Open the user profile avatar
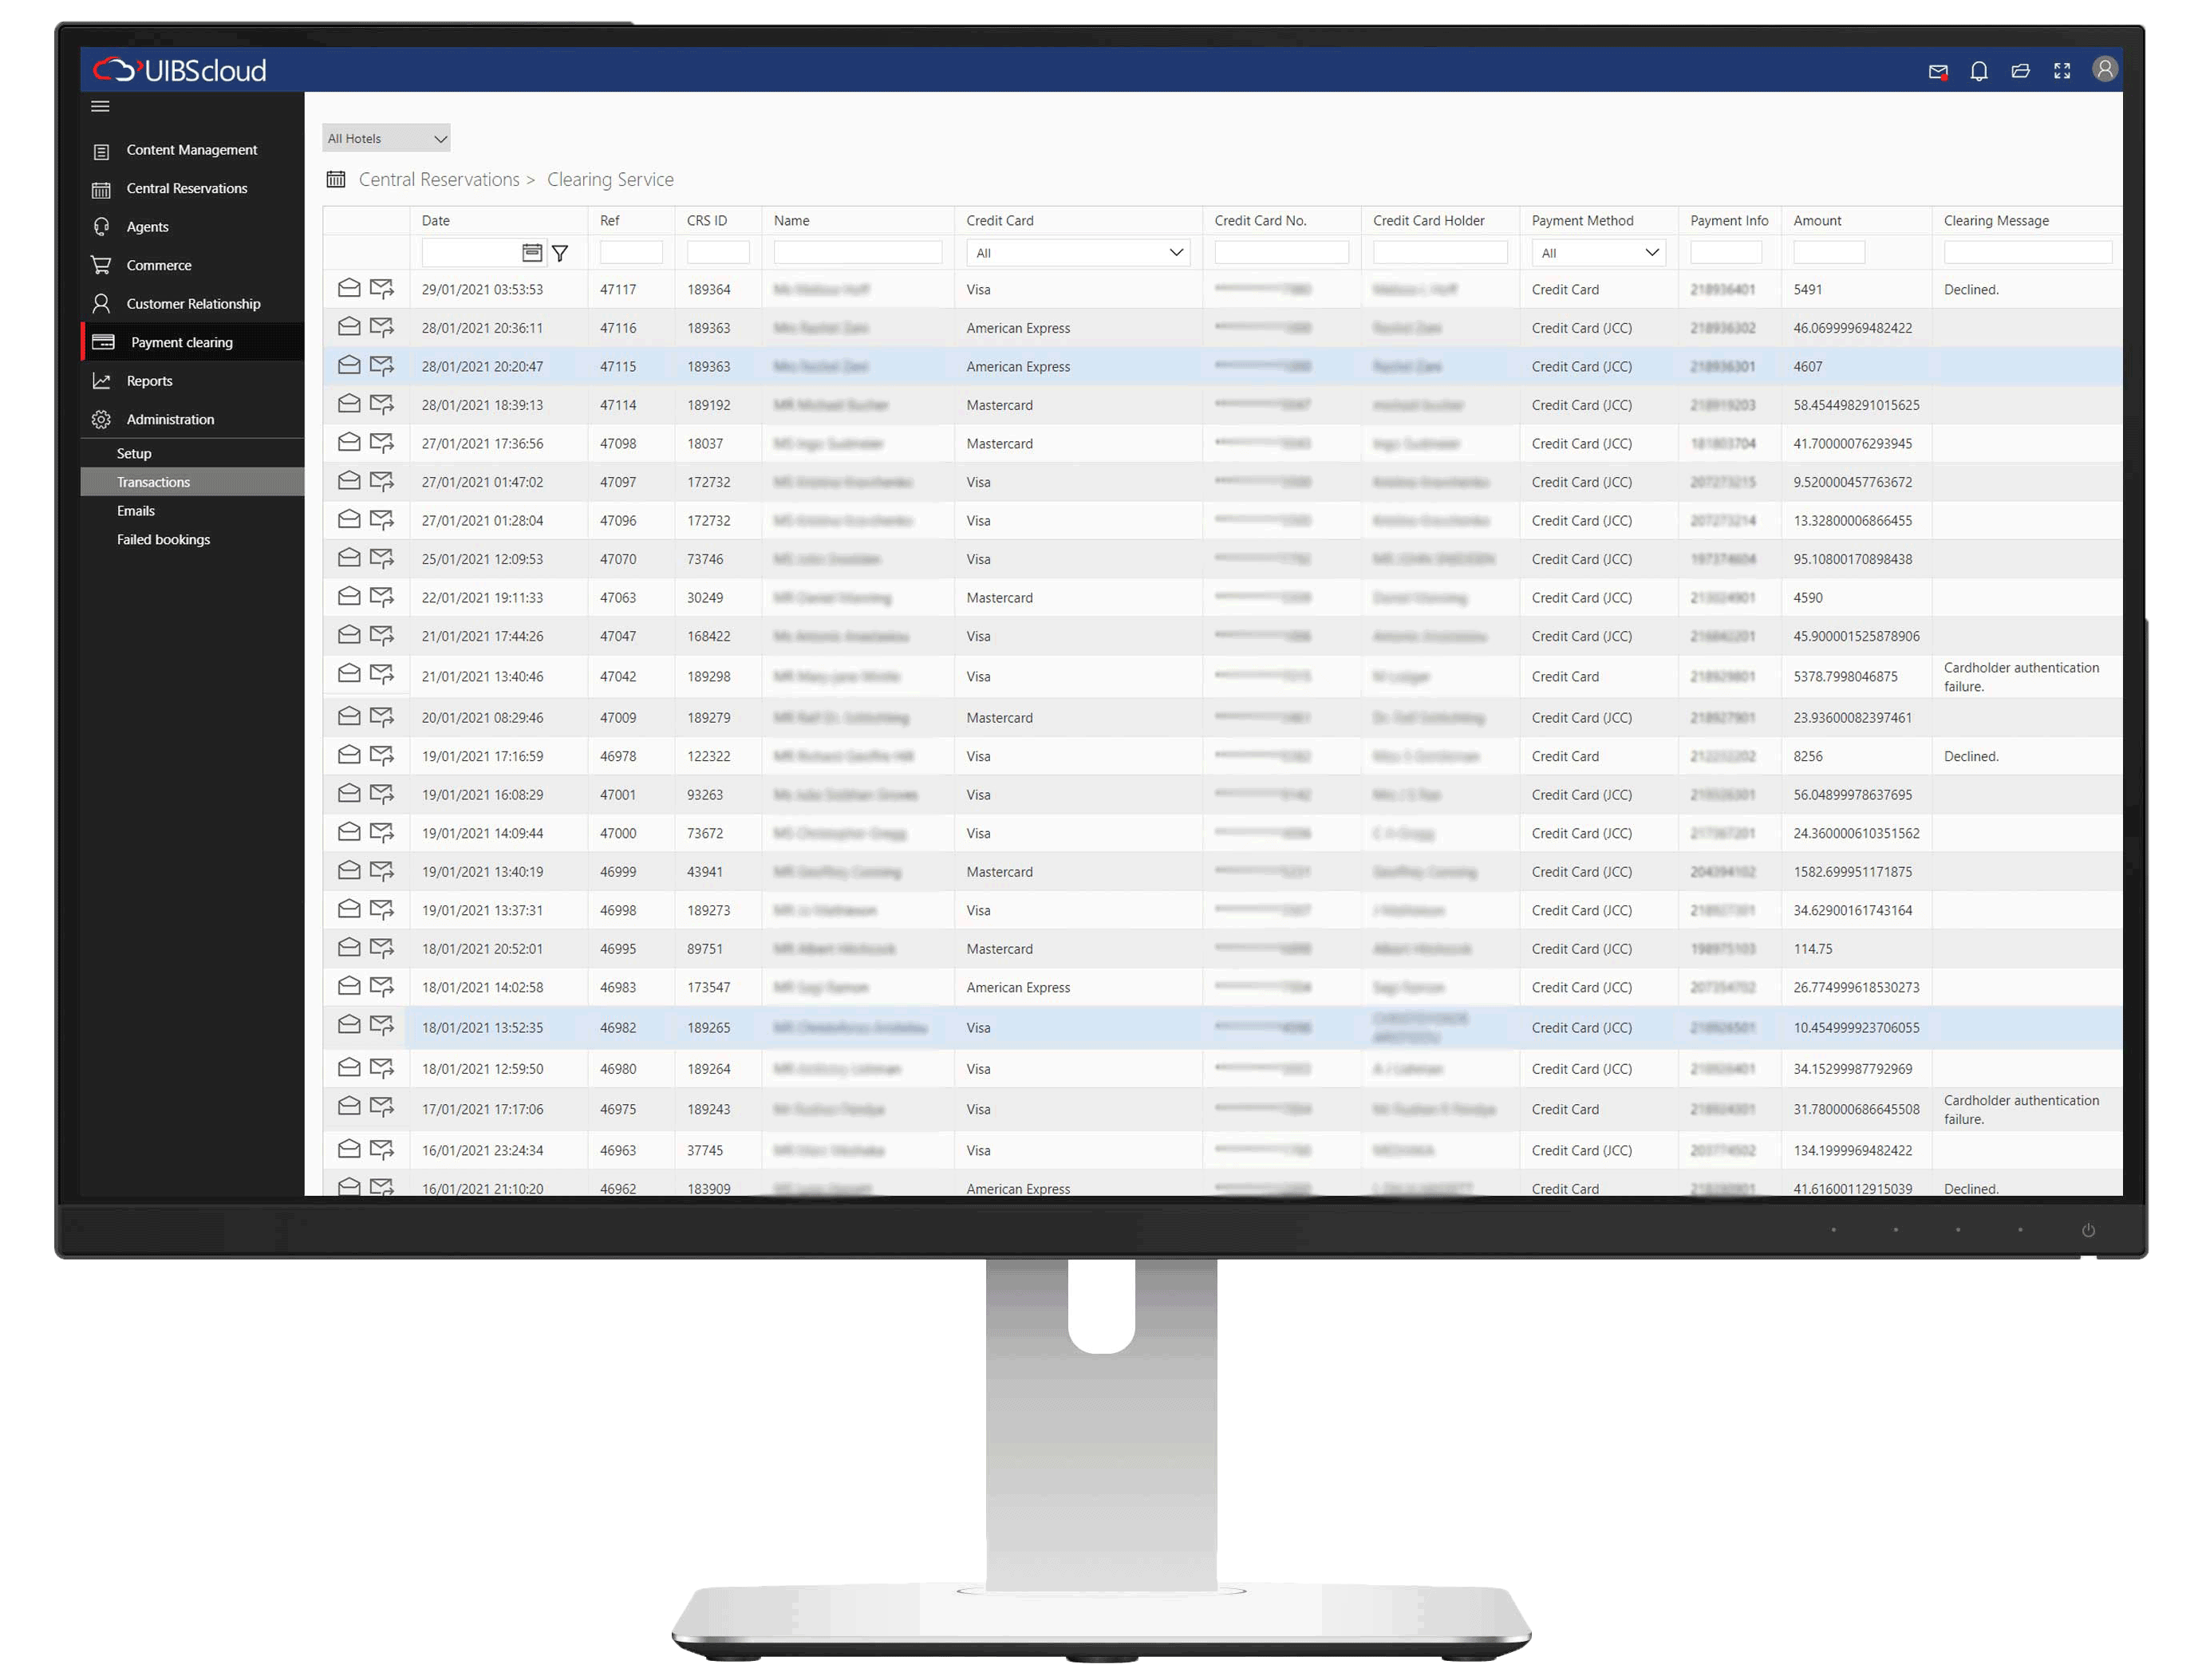The width and height of the screenshot is (2202, 1680). point(2104,69)
